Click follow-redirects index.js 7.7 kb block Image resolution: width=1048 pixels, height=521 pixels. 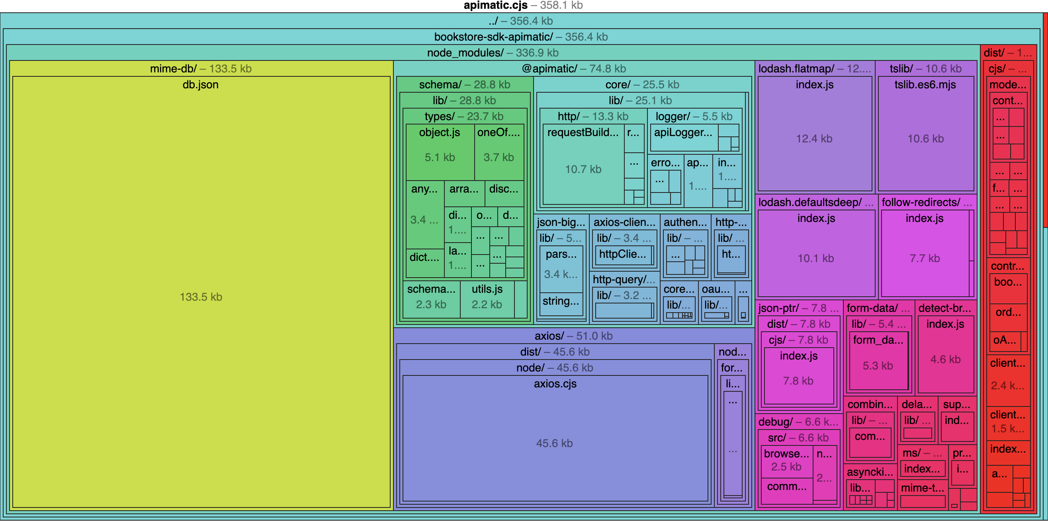point(924,258)
